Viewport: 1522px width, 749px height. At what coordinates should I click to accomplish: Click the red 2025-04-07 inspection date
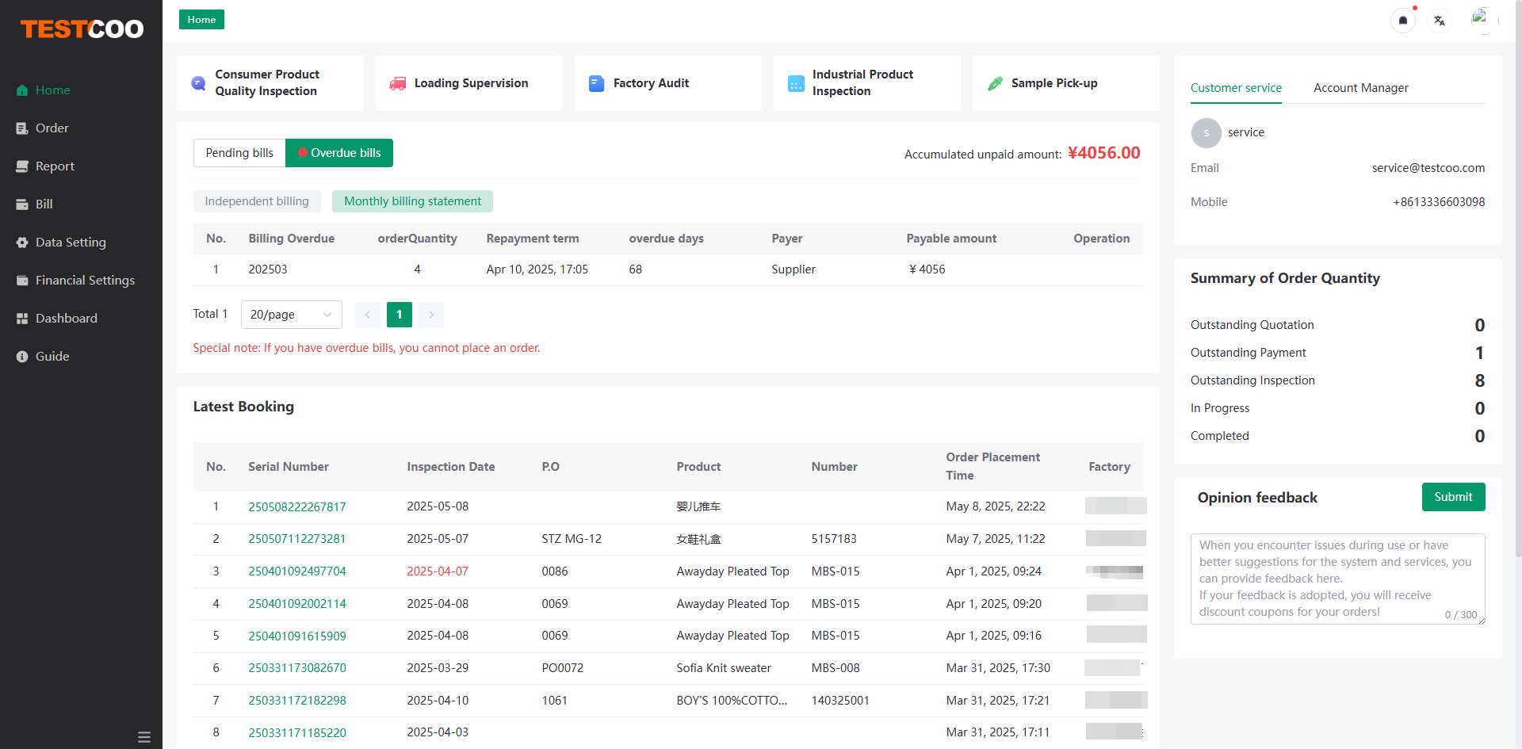[438, 571]
